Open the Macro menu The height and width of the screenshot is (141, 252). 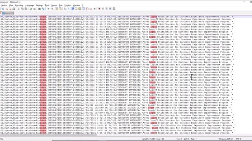pos(54,5)
